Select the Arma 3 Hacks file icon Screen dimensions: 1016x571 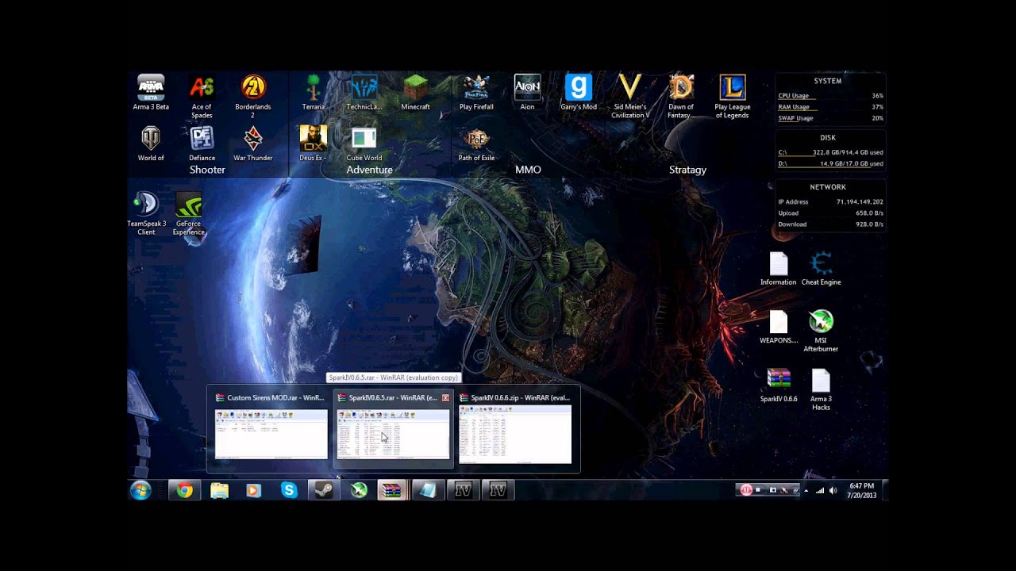point(821,390)
